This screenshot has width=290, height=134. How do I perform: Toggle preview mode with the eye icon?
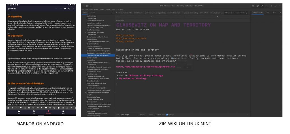(x=65, y=9)
